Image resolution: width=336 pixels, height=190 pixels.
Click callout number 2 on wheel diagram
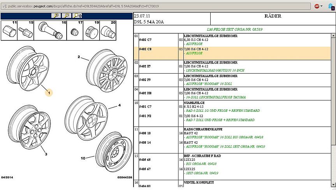[78, 57]
